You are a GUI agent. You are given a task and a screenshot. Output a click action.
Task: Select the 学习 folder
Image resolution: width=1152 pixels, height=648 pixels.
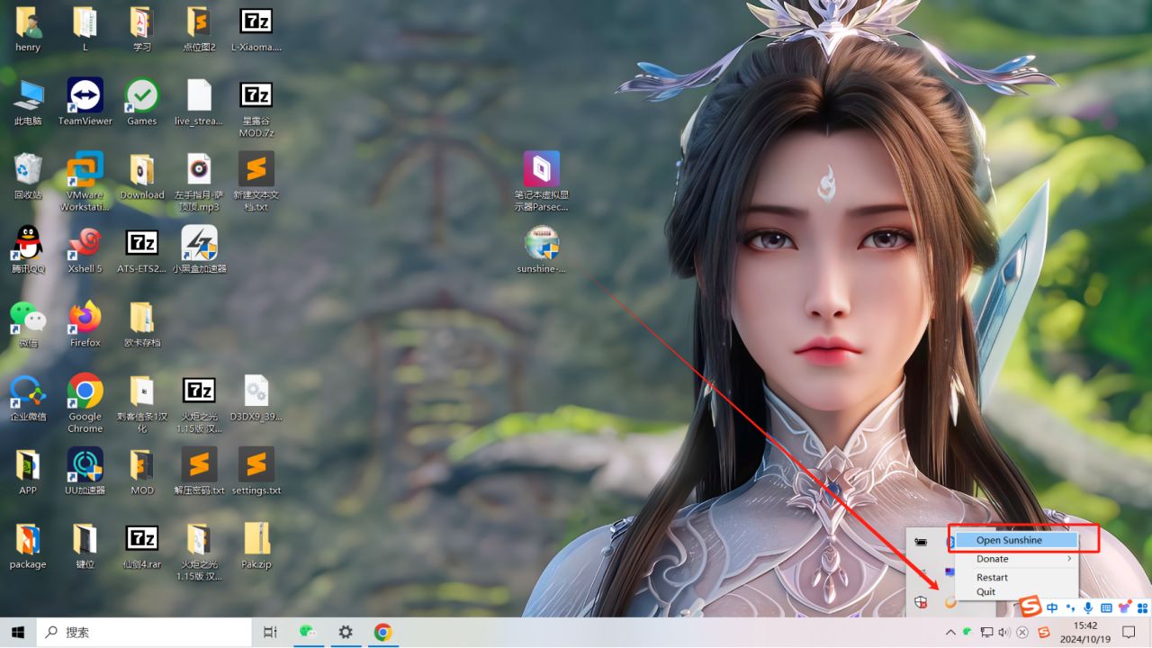[142, 30]
